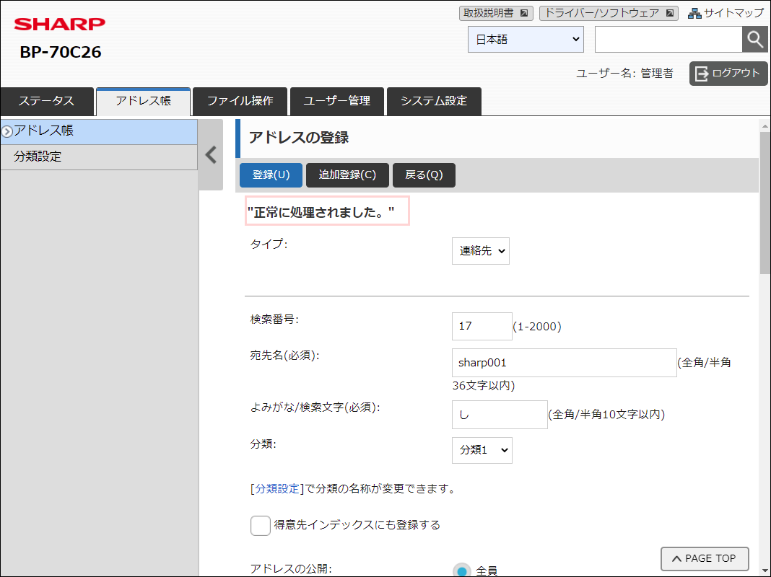Select 分類設定 in the left sidebar
Image resolution: width=771 pixels, height=577 pixels.
(x=99, y=157)
